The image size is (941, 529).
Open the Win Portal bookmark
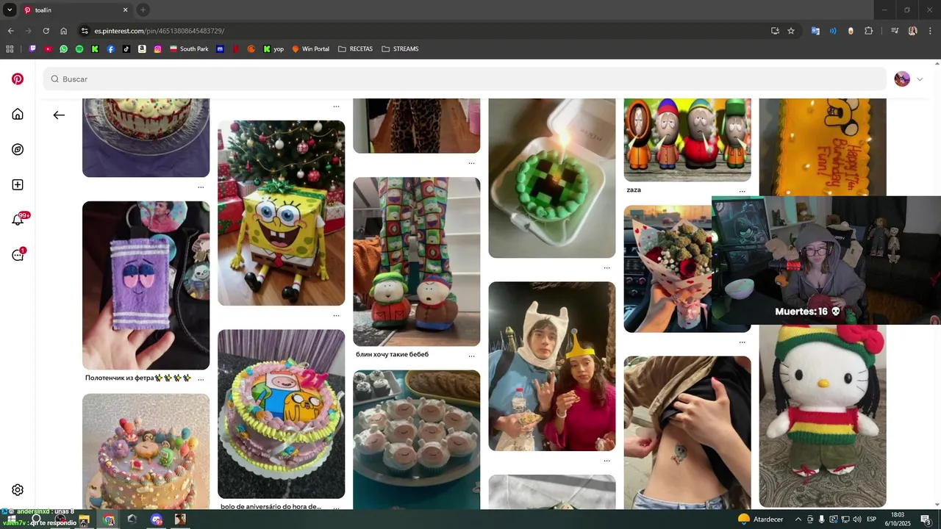coord(310,49)
